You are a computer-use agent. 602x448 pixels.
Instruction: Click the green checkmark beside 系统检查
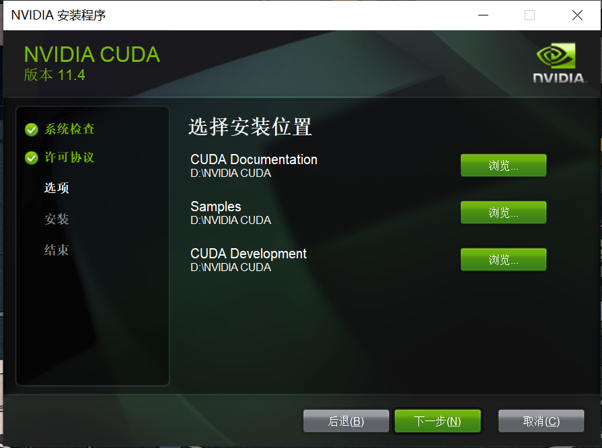pyautogui.click(x=32, y=130)
